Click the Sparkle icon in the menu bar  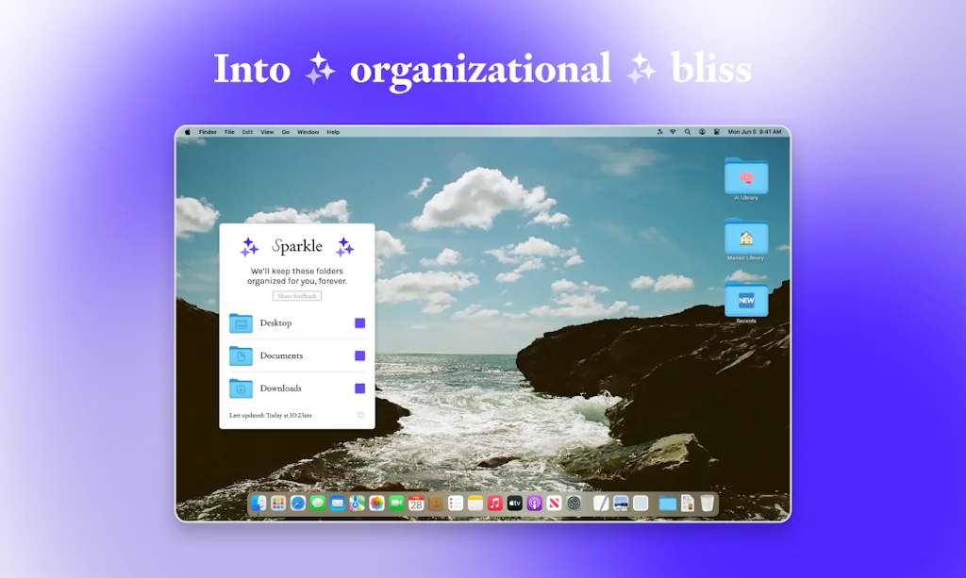click(x=658, y=132)
